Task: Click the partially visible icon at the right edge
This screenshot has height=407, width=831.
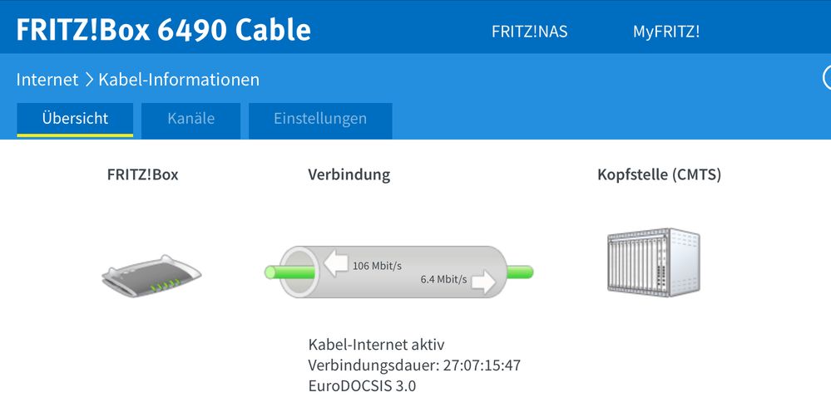Action: coord(827,78)
